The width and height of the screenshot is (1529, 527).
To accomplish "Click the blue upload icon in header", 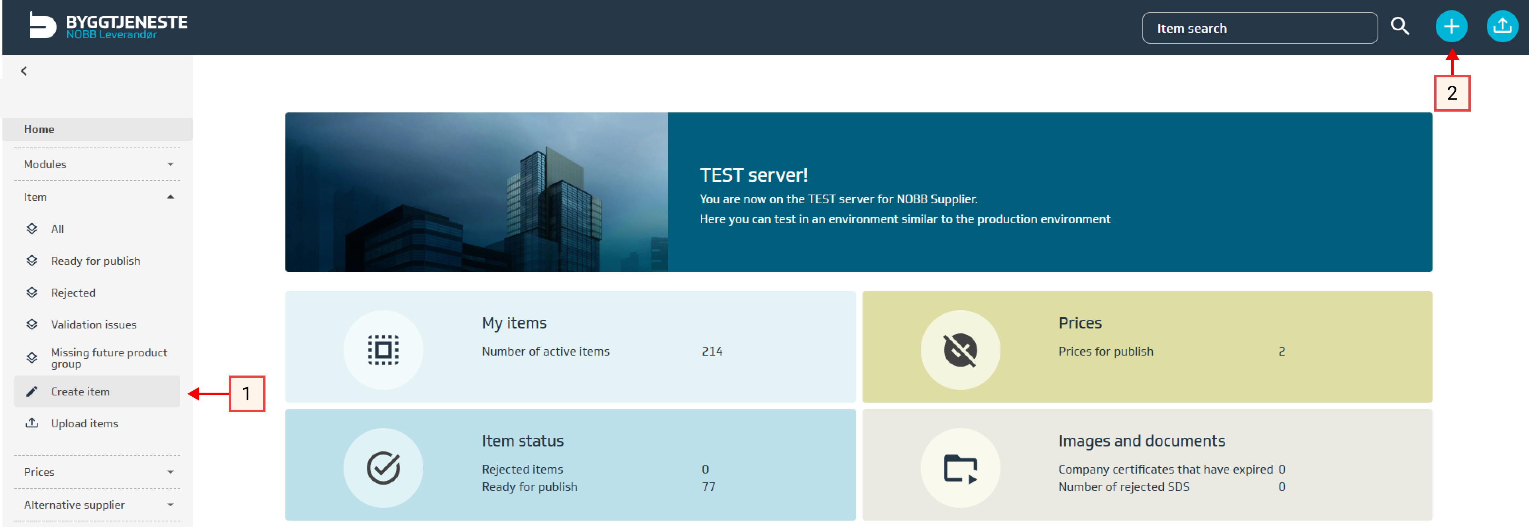I will pos(1502,27).
